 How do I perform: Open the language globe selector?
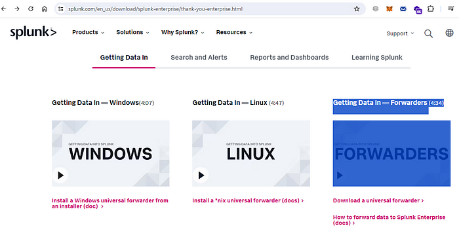(x=449, y=33)
